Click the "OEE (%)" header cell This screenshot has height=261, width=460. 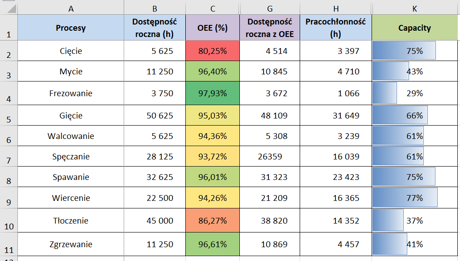(213, 28)
